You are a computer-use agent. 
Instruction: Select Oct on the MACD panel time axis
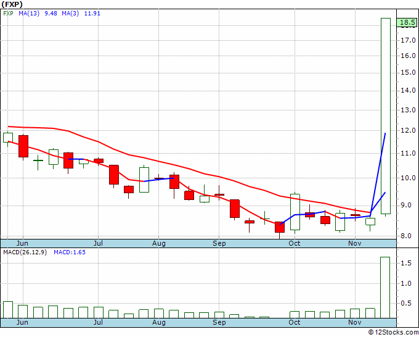tap(295, 322)
